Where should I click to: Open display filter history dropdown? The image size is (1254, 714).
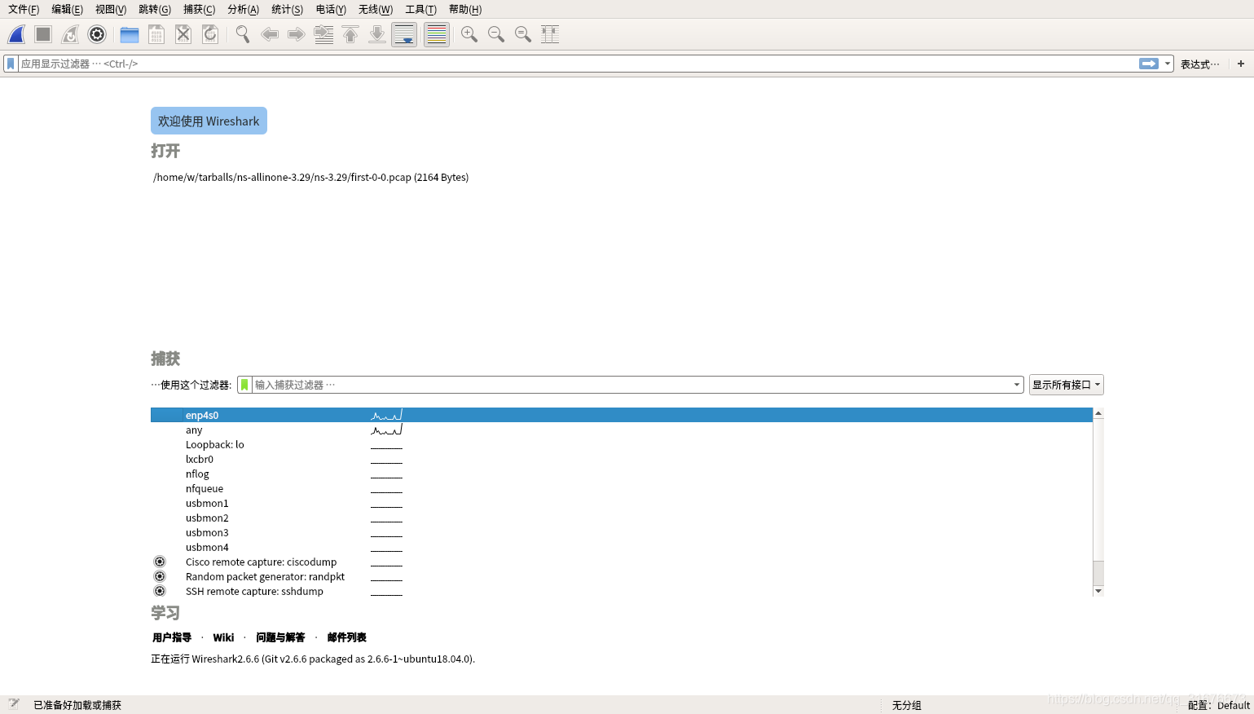[x=1168, y=64]
